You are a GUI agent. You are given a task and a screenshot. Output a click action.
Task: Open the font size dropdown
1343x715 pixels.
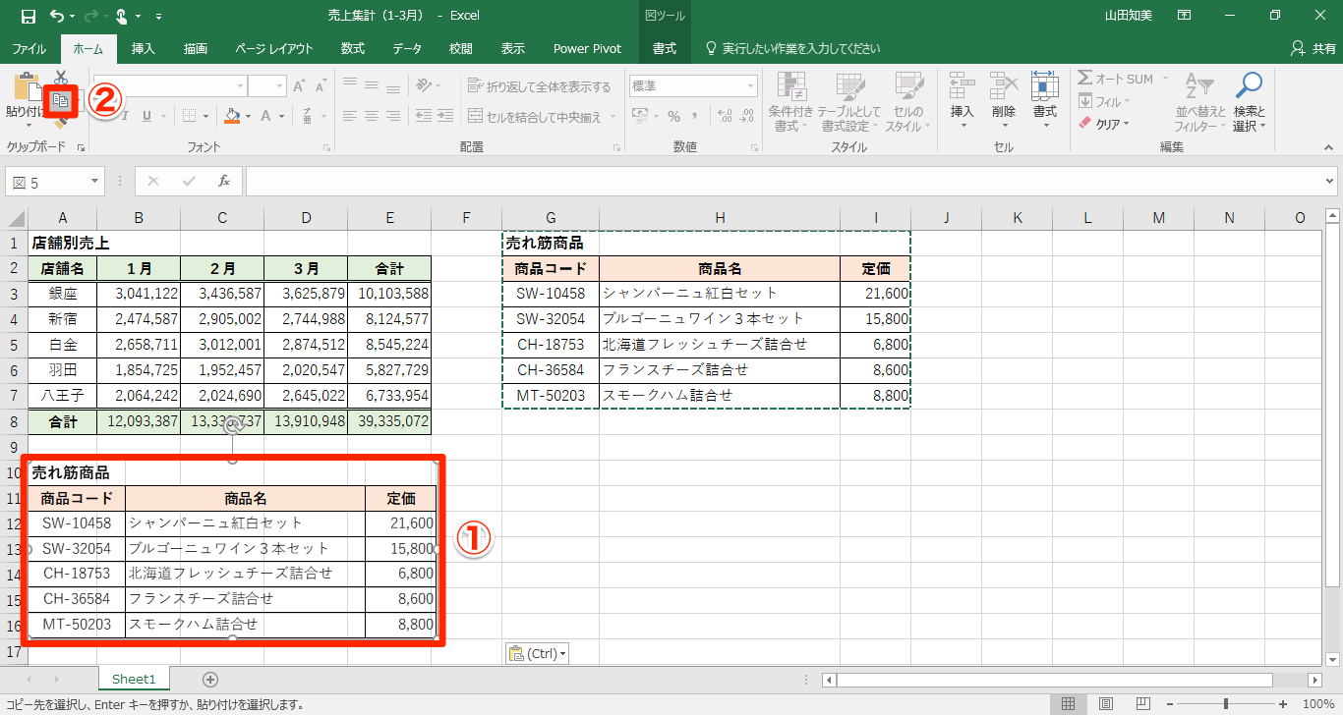(279, 86)
